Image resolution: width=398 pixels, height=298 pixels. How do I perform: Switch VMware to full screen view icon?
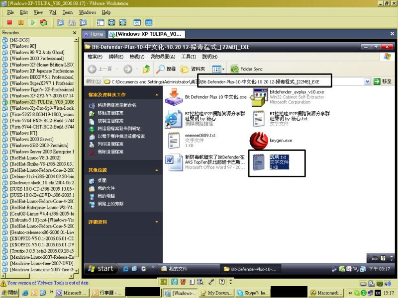111,22
